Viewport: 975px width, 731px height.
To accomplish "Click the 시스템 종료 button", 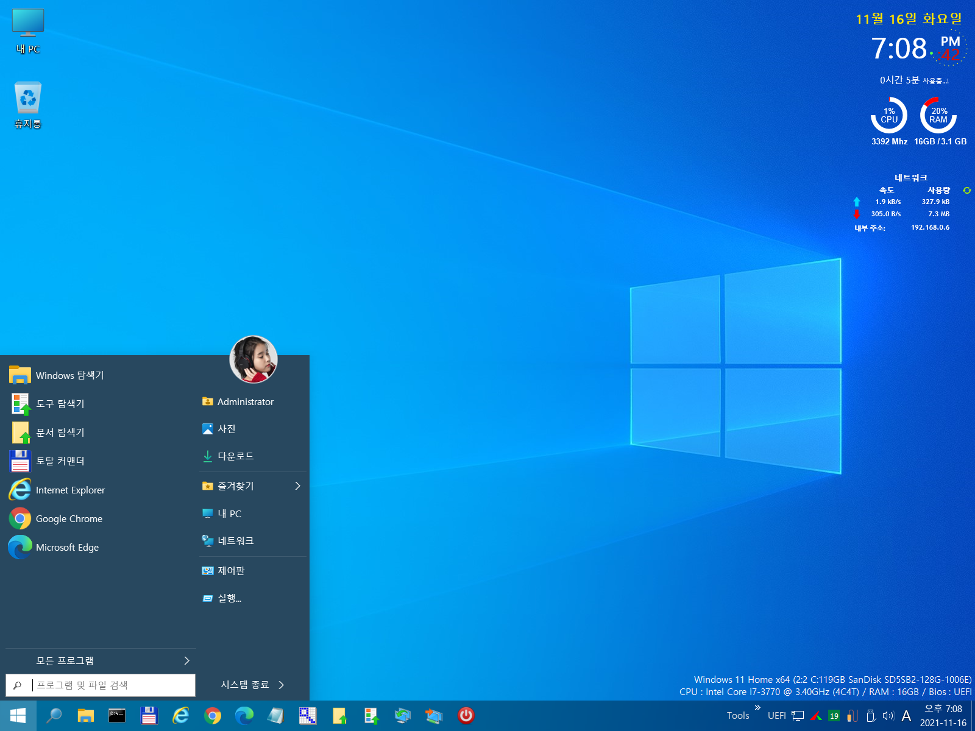I will pos(245,685).
